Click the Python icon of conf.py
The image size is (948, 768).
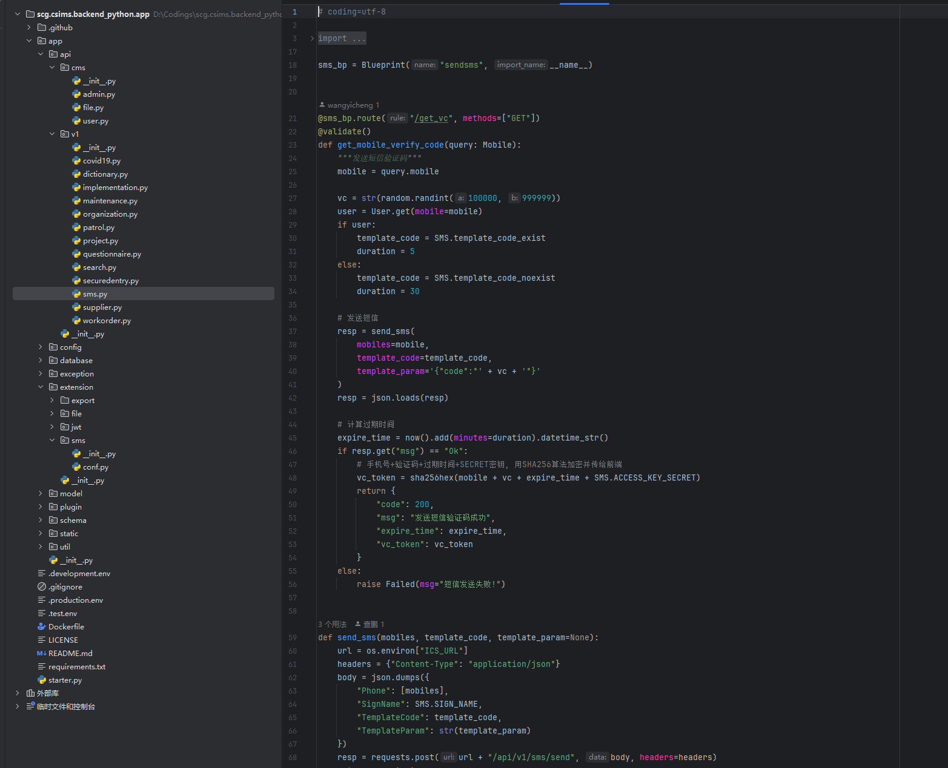coord(76,467)
